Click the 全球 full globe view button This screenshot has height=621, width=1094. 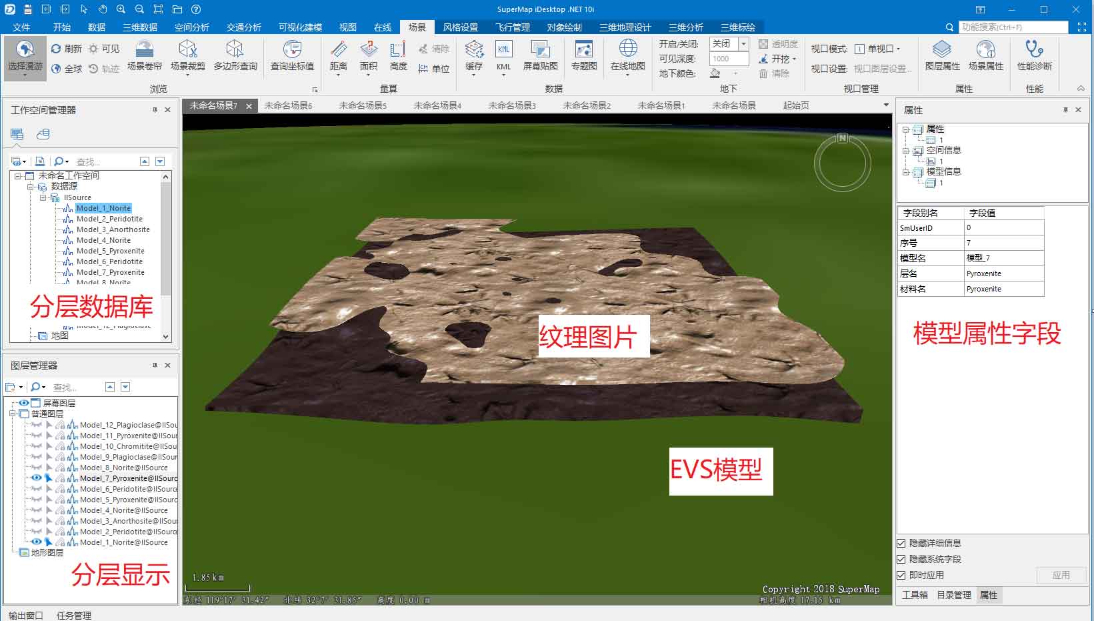pos(67,69)
